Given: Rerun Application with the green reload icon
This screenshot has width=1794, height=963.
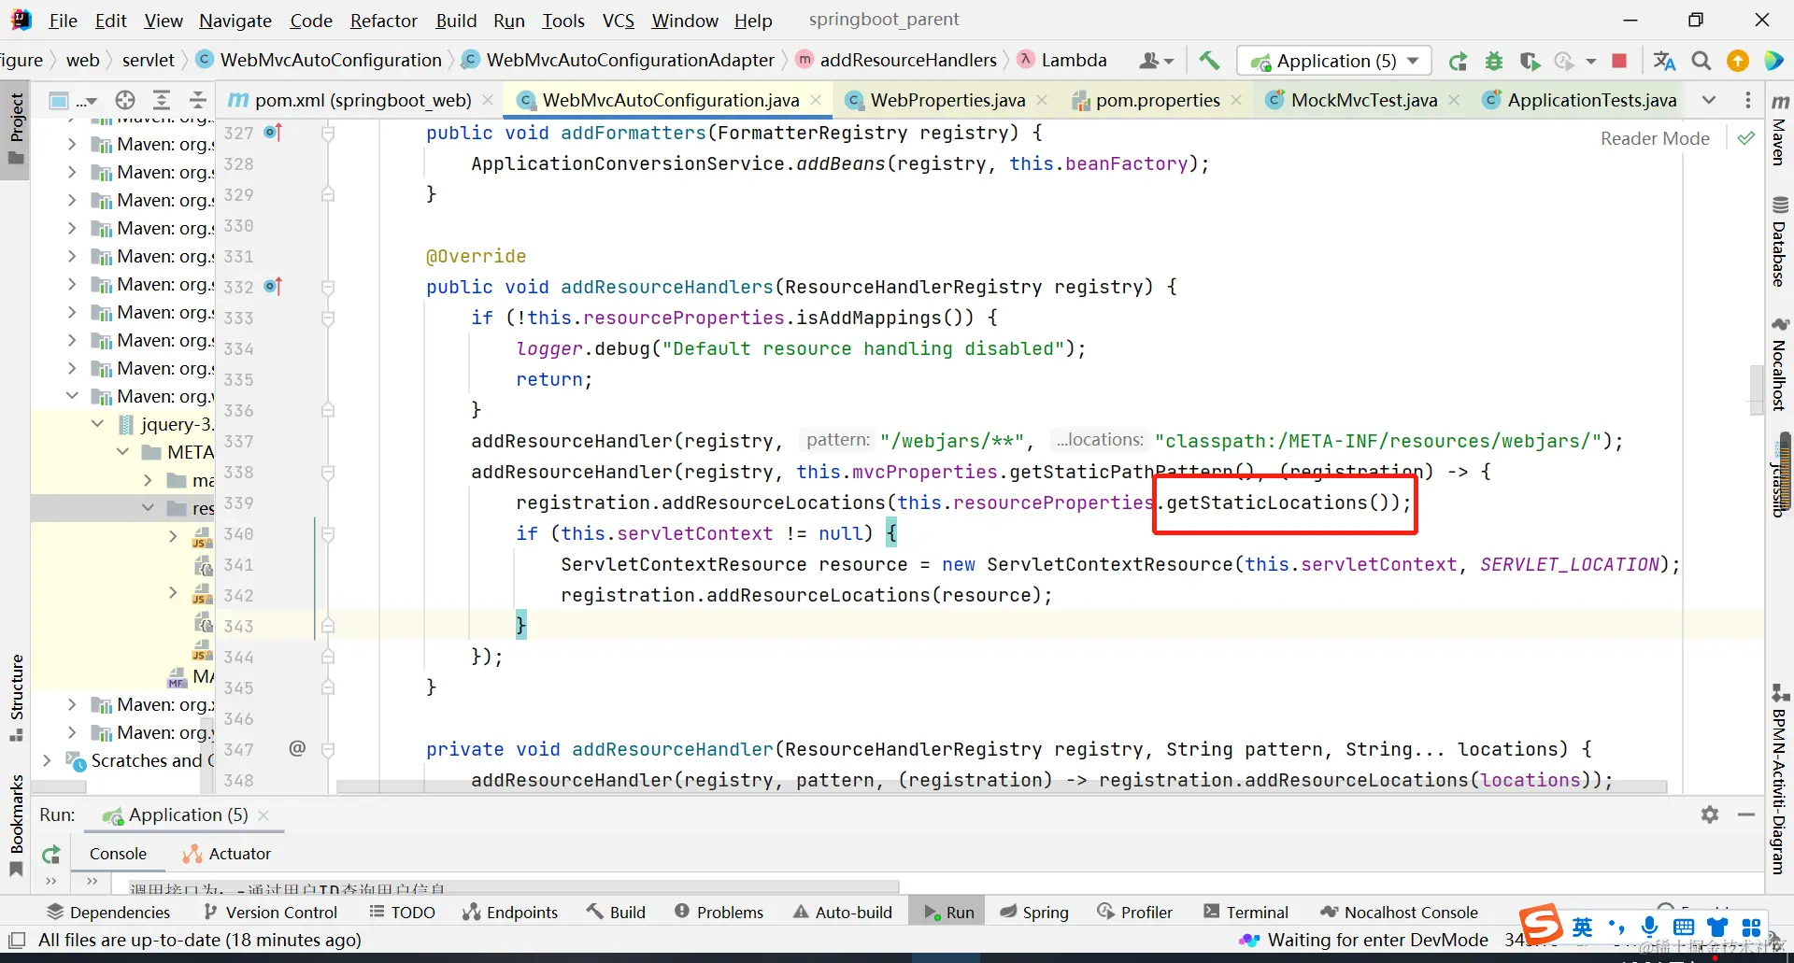Looking at the screenshot, I should click(x=1458, y=62).
